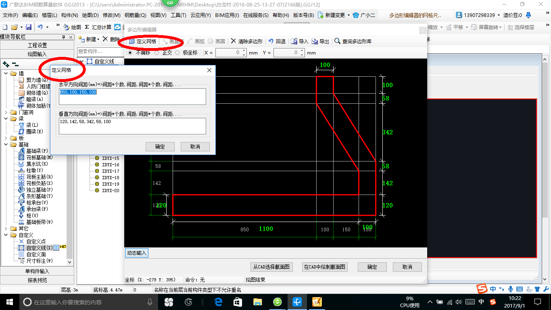Collapse the 梁 folder in tree
551x310 pixels.
[6, 119]
